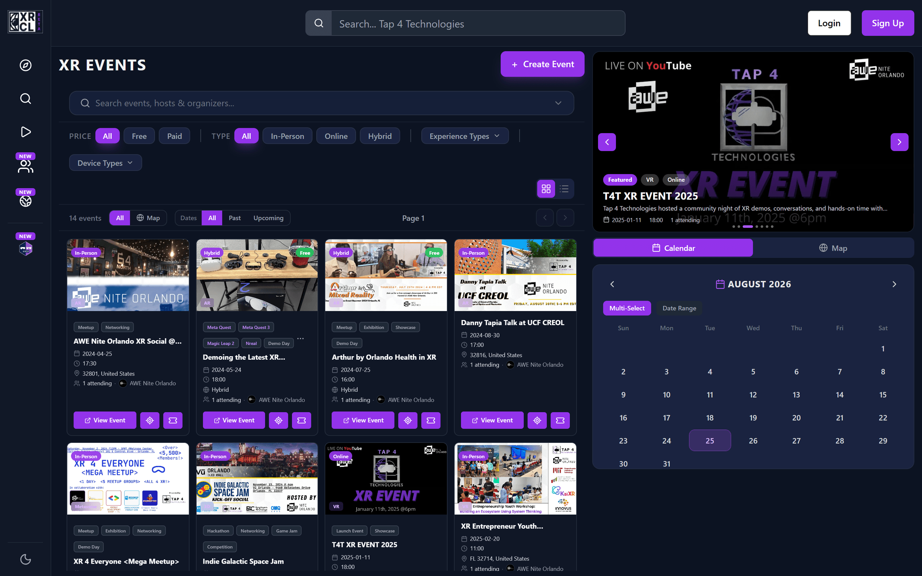Click ticket icon for AWE Nite Orlando XR Social
This screenshot has height=576, width=922.
point(173,420)
